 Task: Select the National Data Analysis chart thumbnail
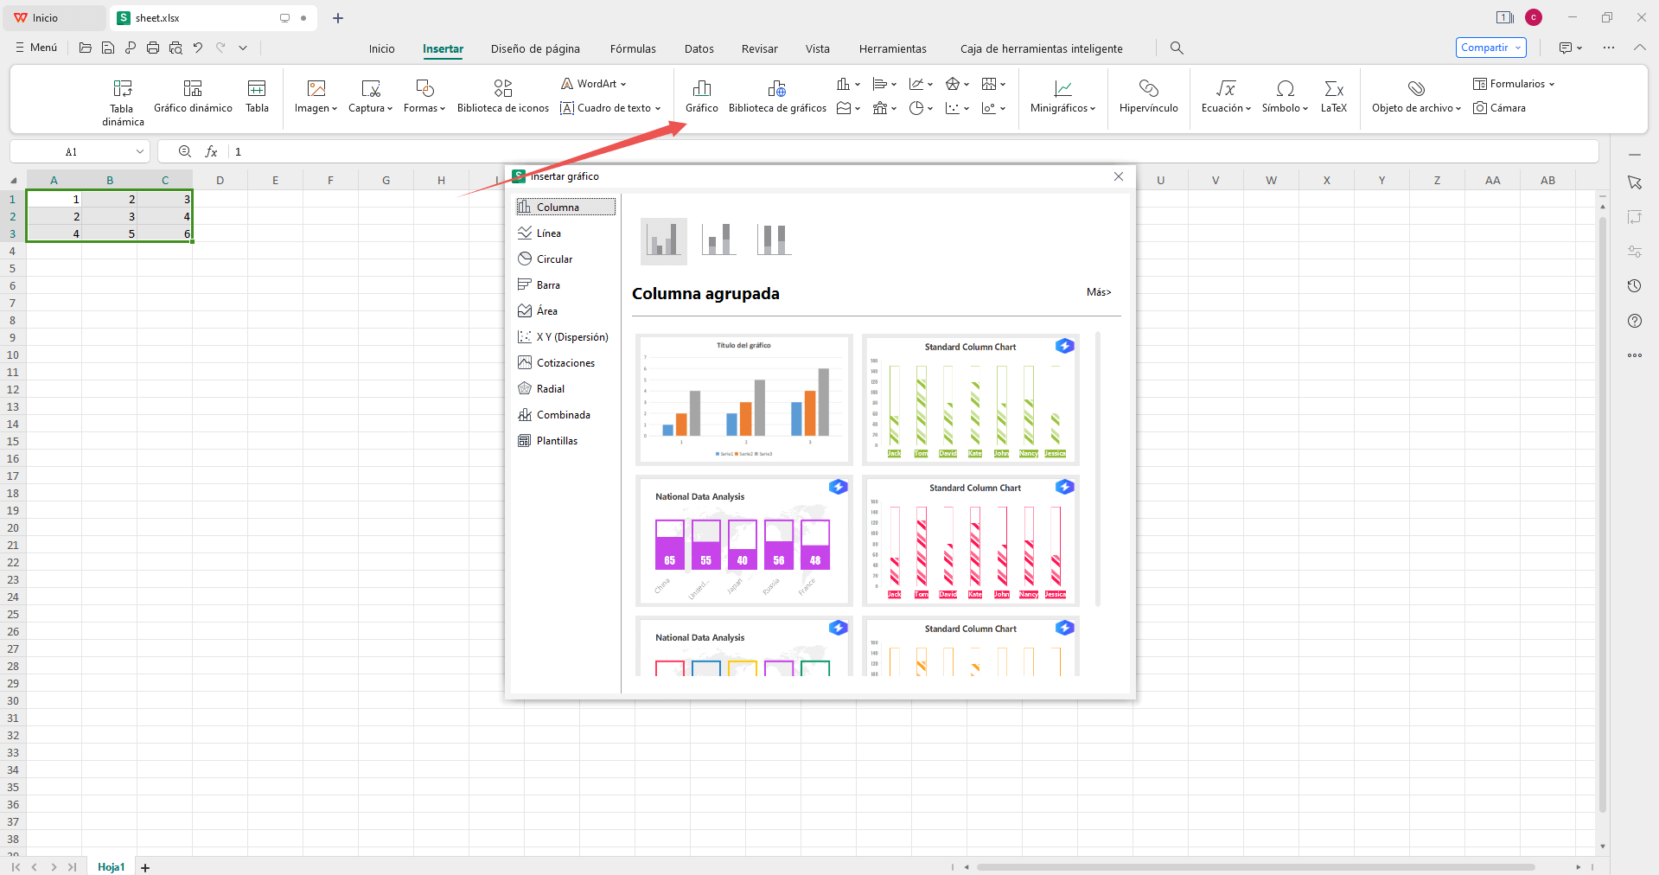point(743,541)
